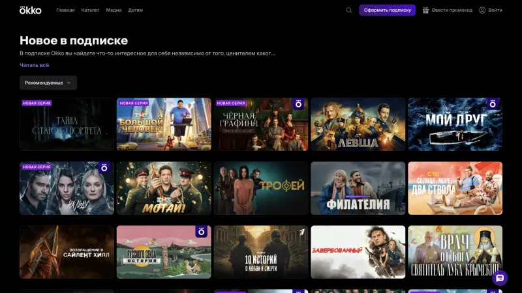Image resolution: width=522 pixels, height=293 pixels.
Task: Click the Оформить подписку button
Action: point(387,10)
